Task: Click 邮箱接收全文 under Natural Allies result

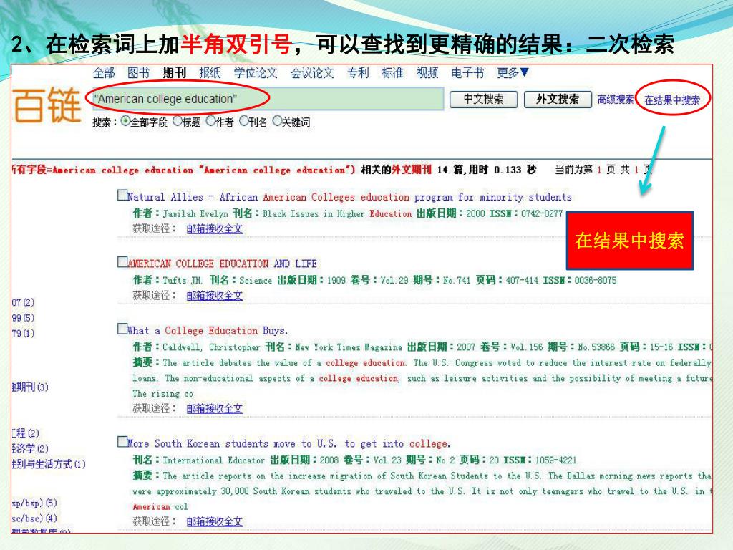Action: pyautogui.click(x=215, y=228)
